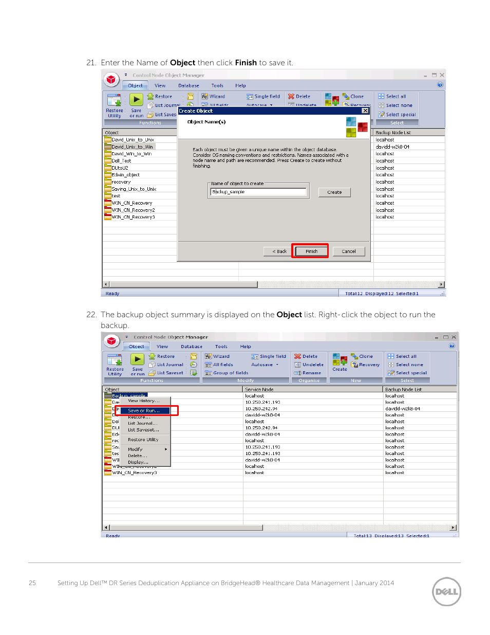
Task: Choose Save or Run... from the context menu
Action: [145, 411]
